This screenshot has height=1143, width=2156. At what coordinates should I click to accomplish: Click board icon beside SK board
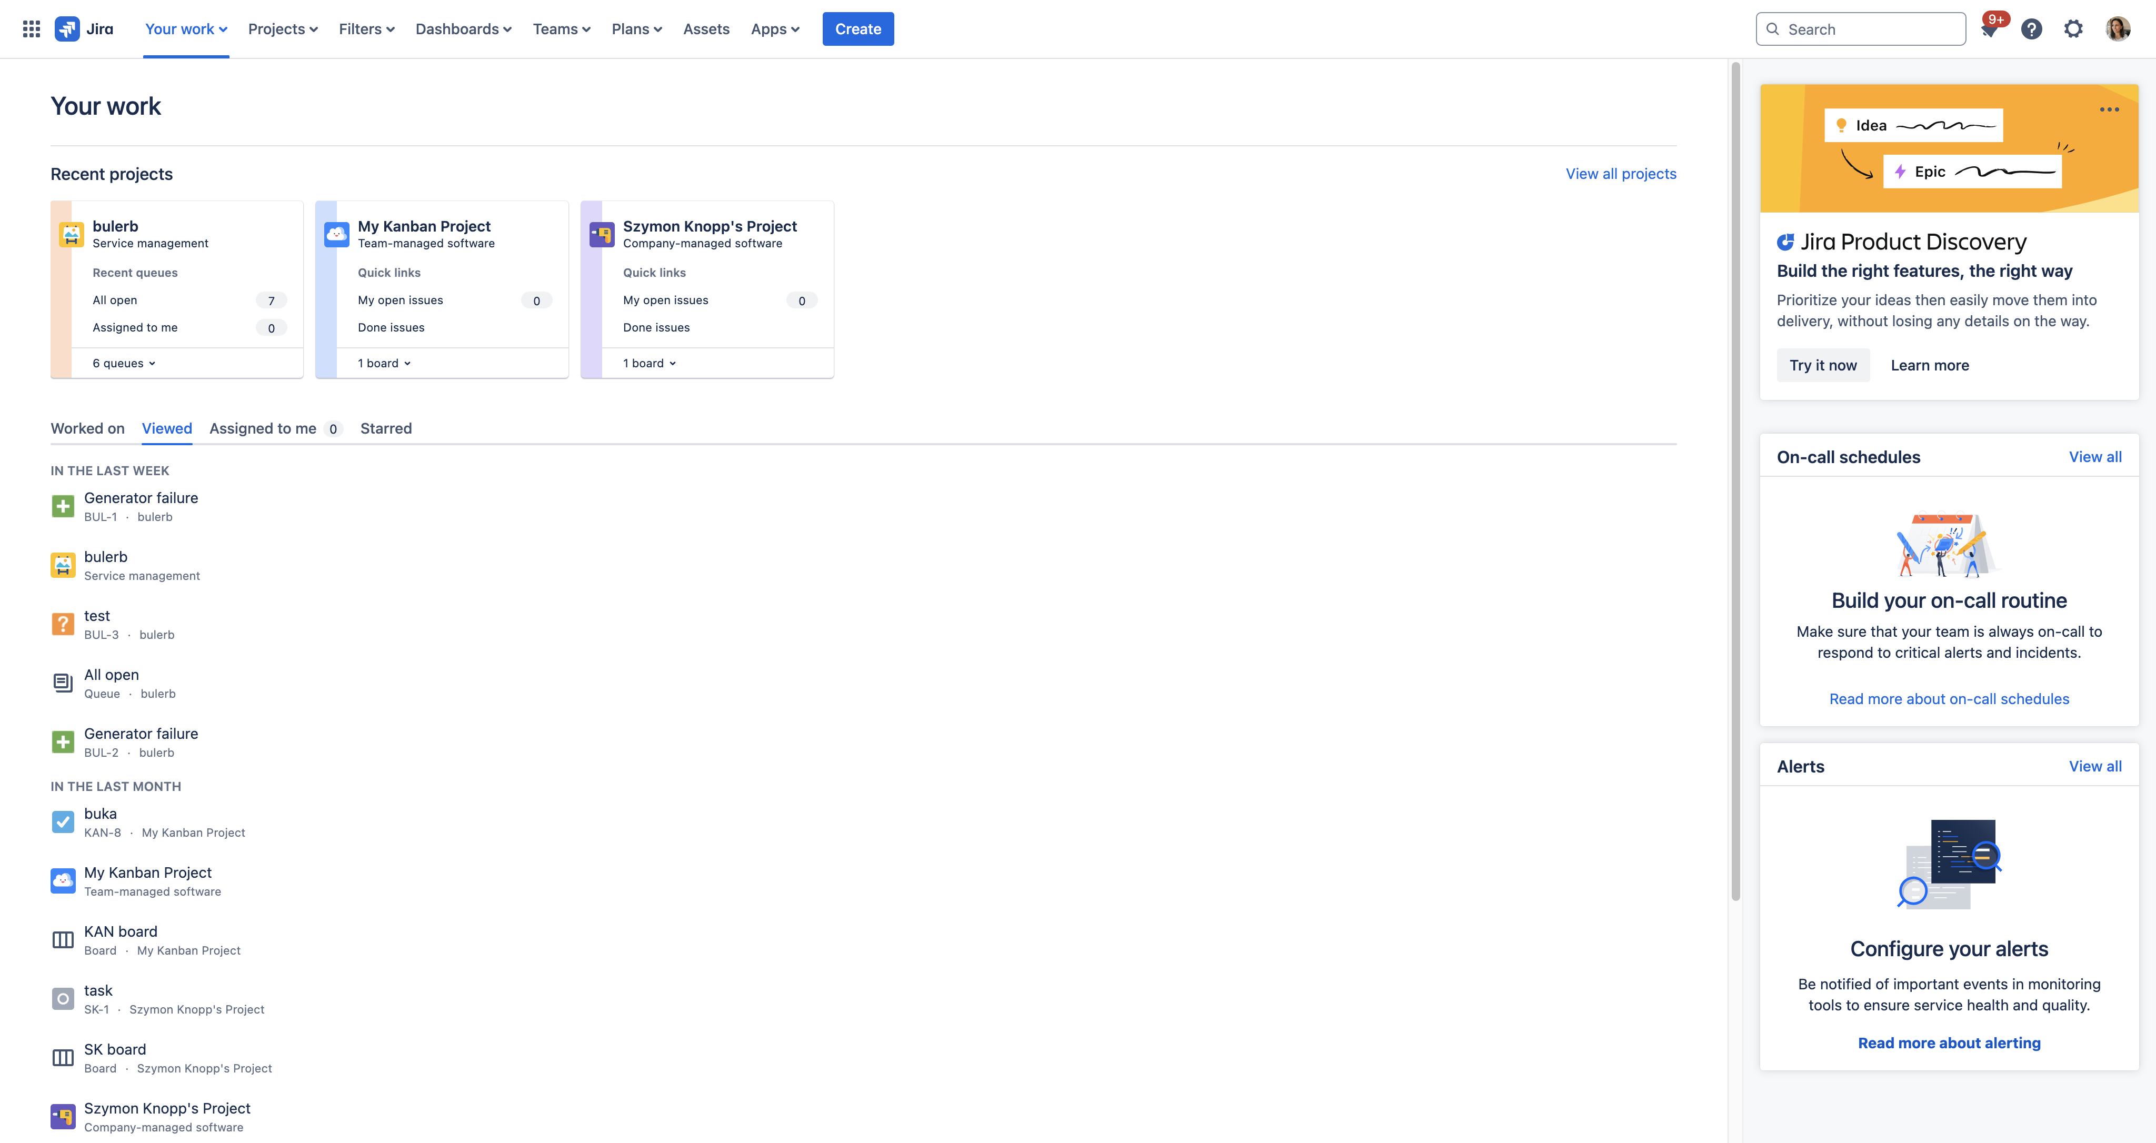click(x=63, y=1058)
